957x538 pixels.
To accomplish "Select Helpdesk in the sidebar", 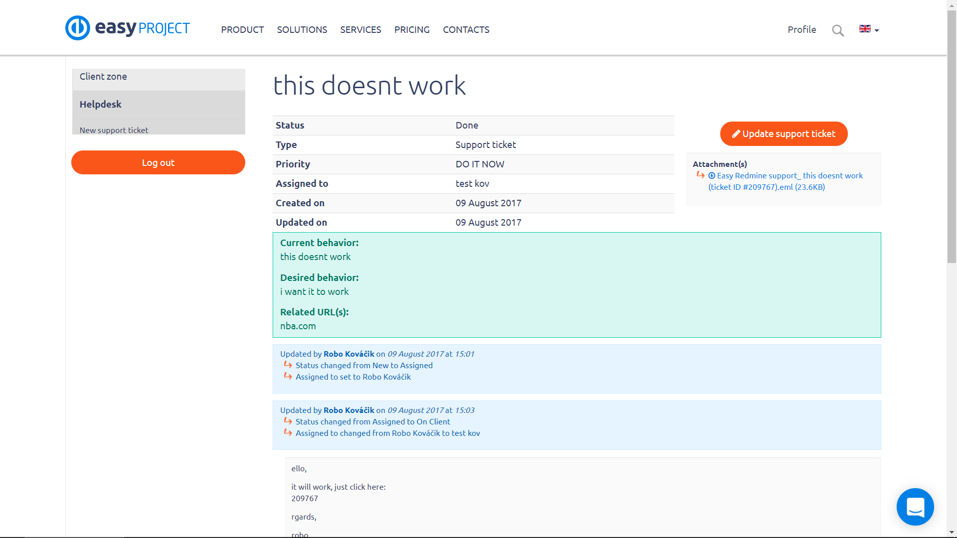I will [101, 104].
